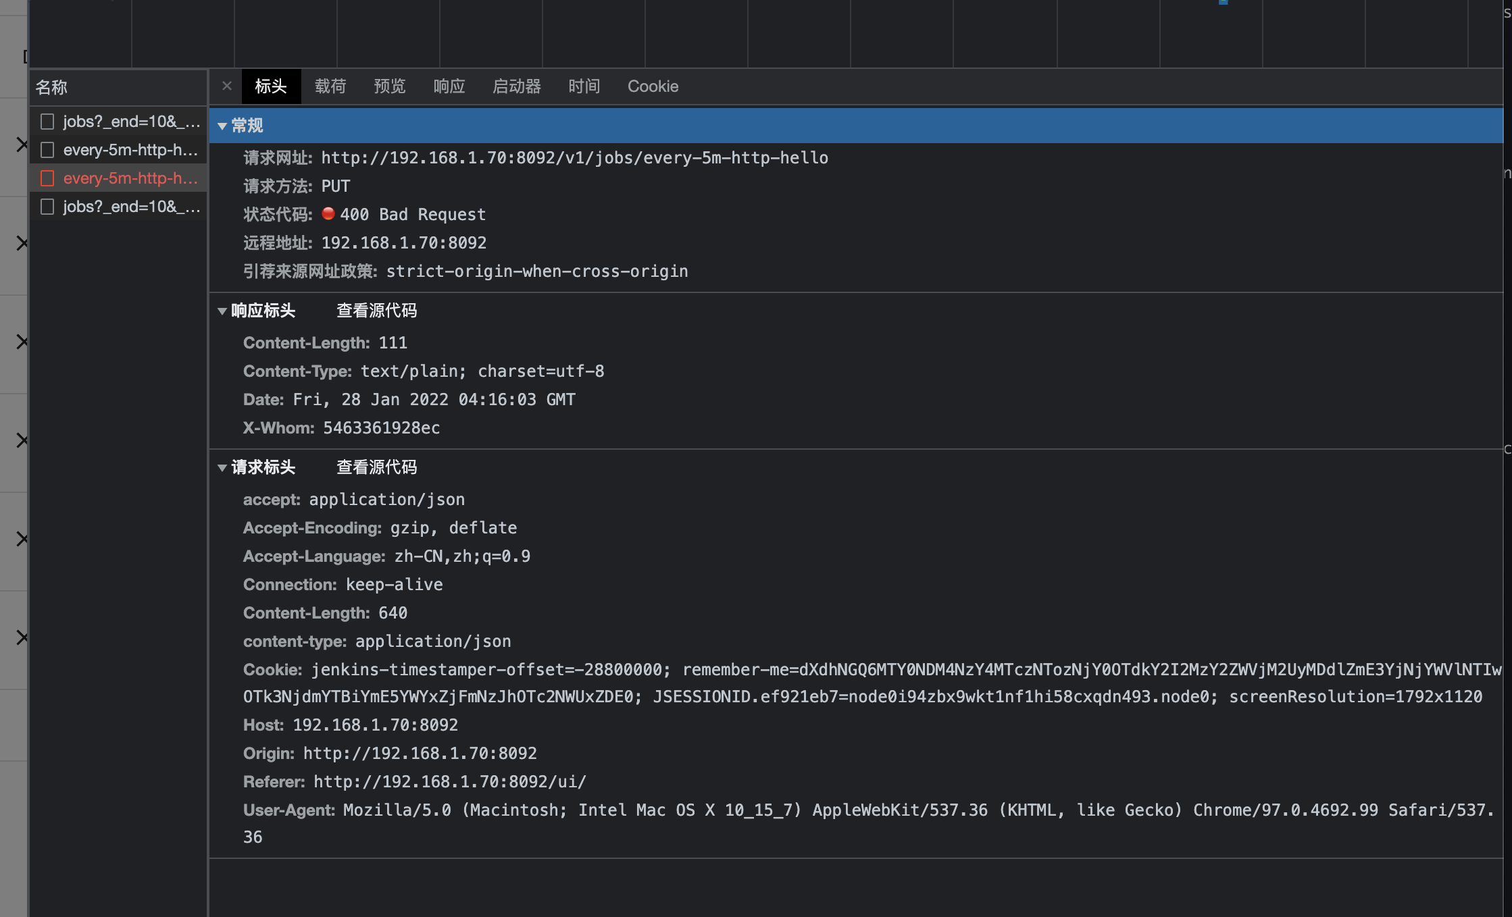
Task: View source of response headers
Action: [376, 311]
